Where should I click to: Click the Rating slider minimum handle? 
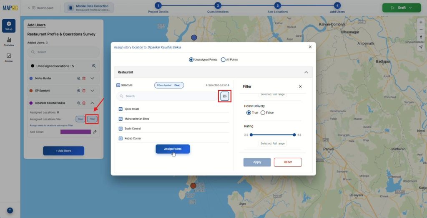click(x=251, y=135)
